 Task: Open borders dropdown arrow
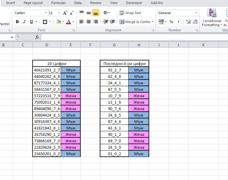pyautogui.click(x=50, y=22)
